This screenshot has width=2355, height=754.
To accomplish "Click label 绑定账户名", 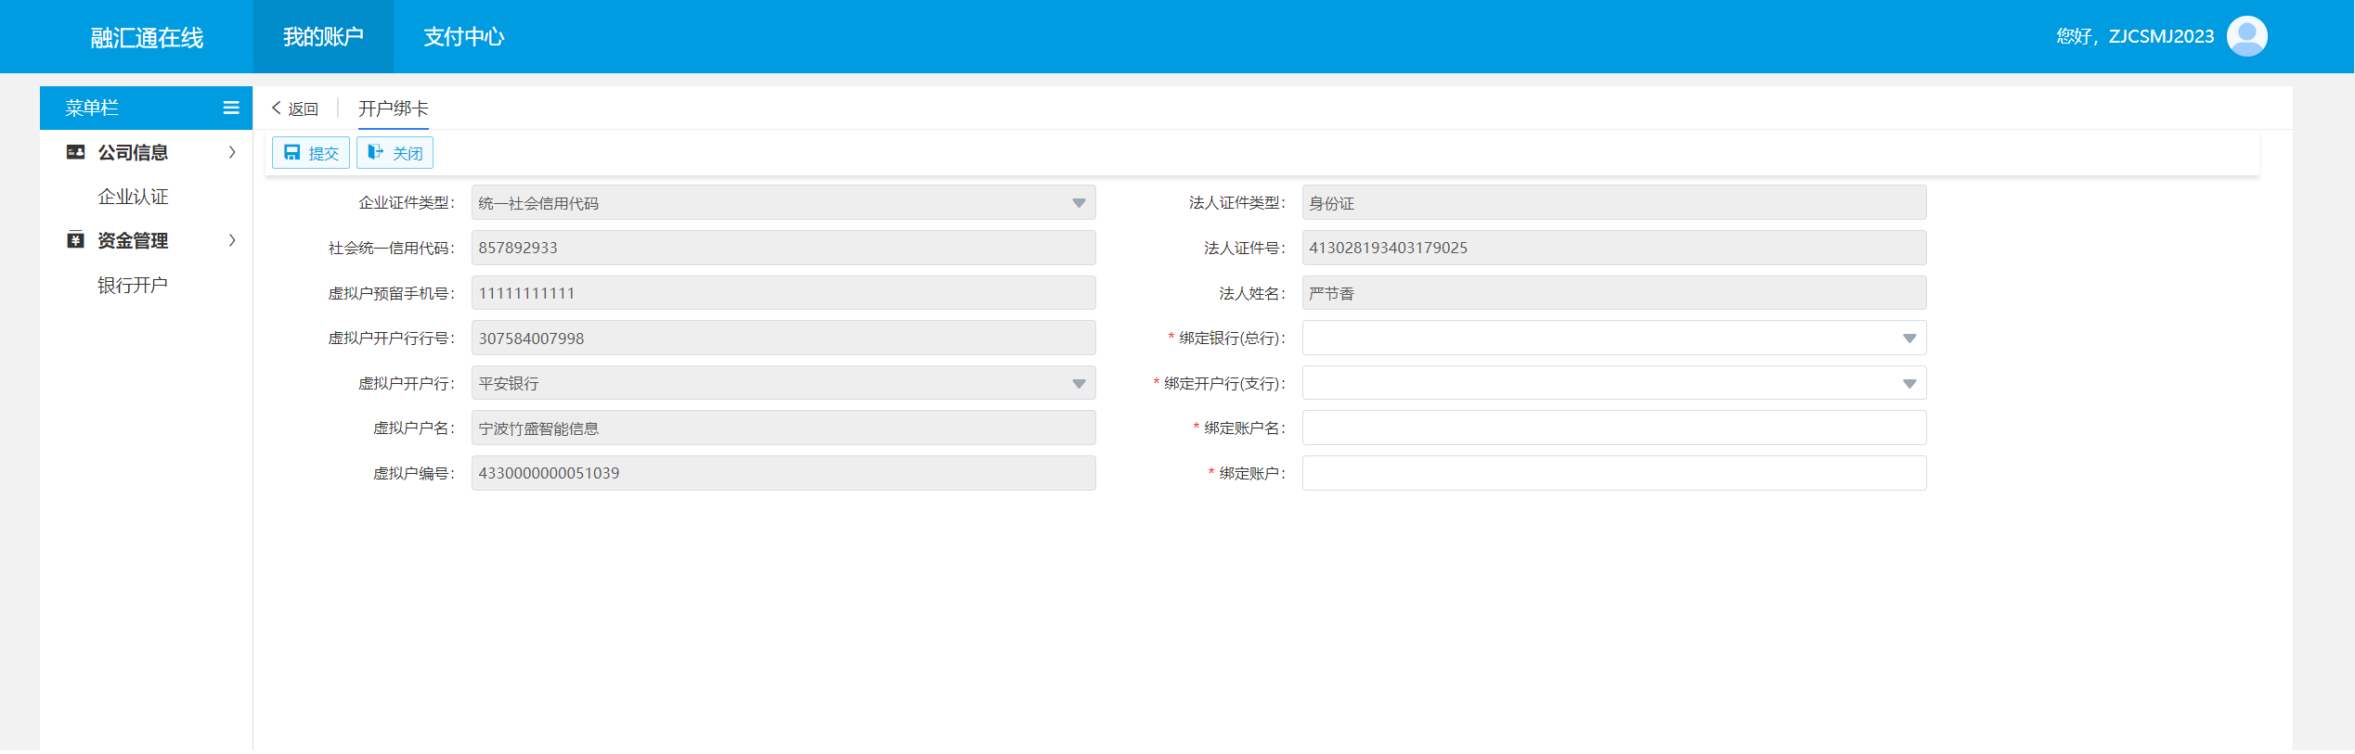I will pos(1245,428).
